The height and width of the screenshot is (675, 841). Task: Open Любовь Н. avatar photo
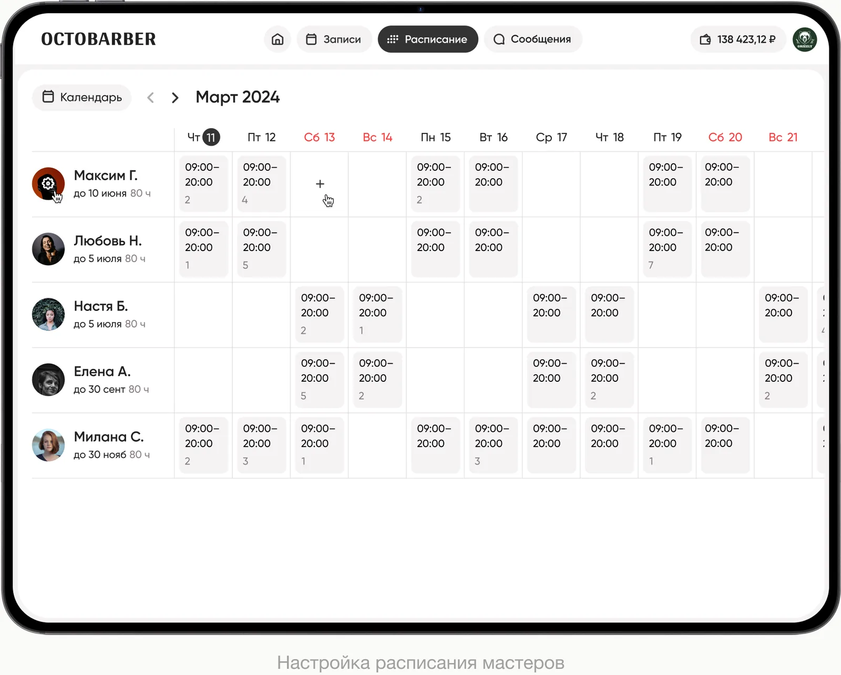pos(48,249)
